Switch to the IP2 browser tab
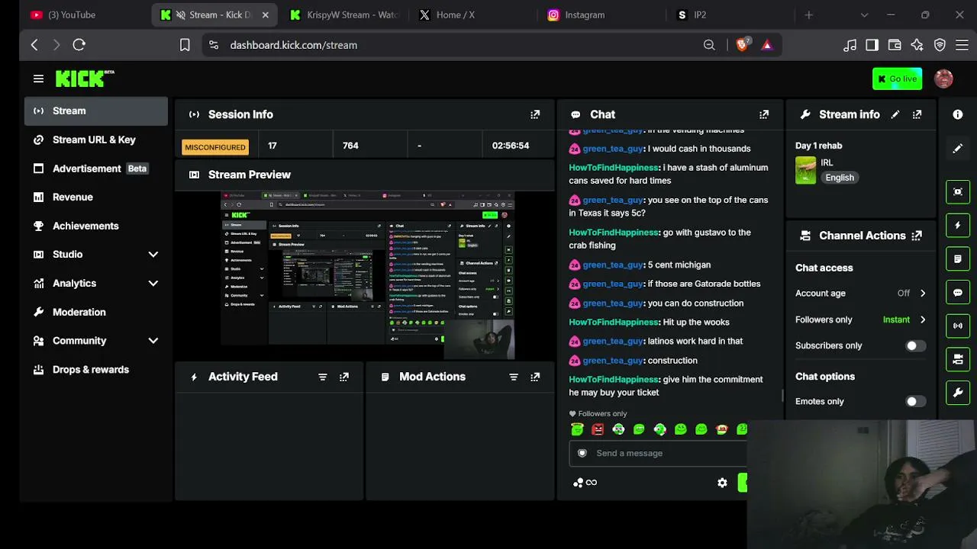 pyautogui.click(x=731, y=14)
